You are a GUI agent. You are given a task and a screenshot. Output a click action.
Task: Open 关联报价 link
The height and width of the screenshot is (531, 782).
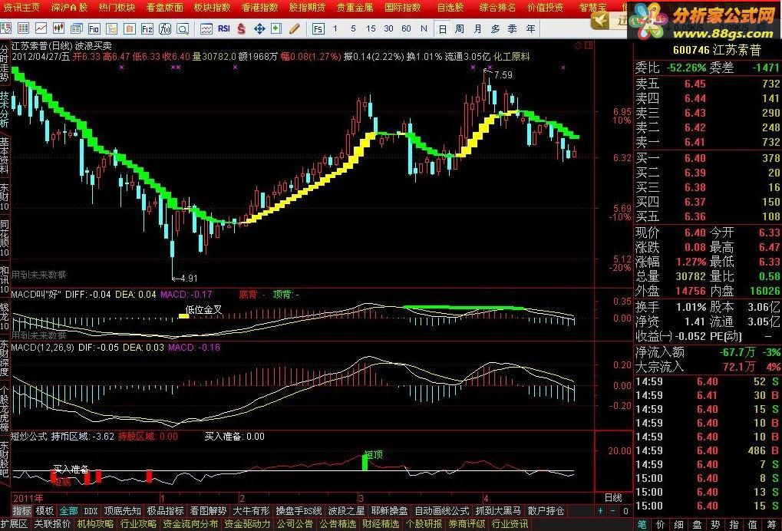[x=52, y=524]
